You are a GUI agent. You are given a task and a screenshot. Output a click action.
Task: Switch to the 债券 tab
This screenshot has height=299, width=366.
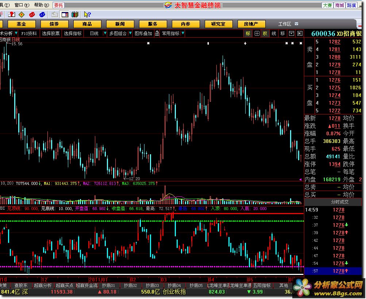click(x=54, y=24)
